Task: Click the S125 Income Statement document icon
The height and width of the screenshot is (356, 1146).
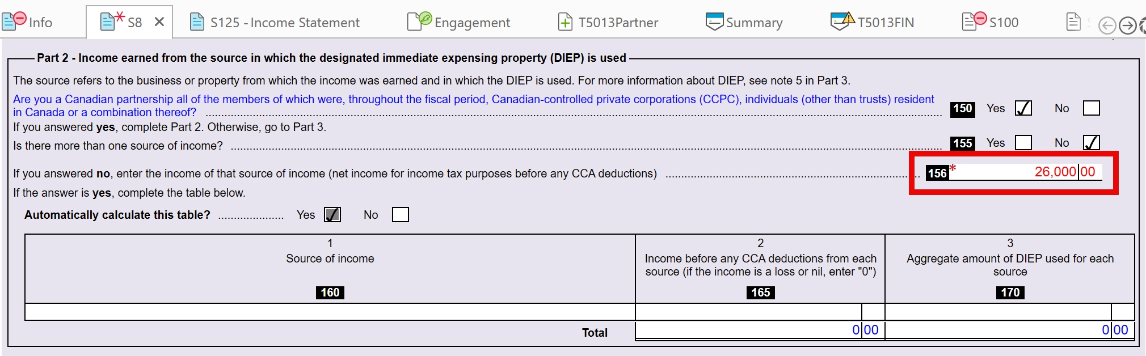Action: [197, 22]
